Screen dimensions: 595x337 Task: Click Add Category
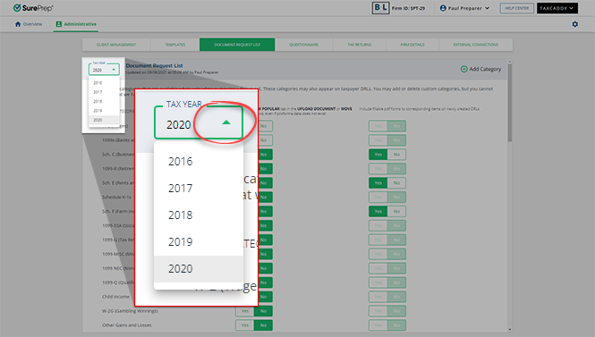click(x=480, y=69)
